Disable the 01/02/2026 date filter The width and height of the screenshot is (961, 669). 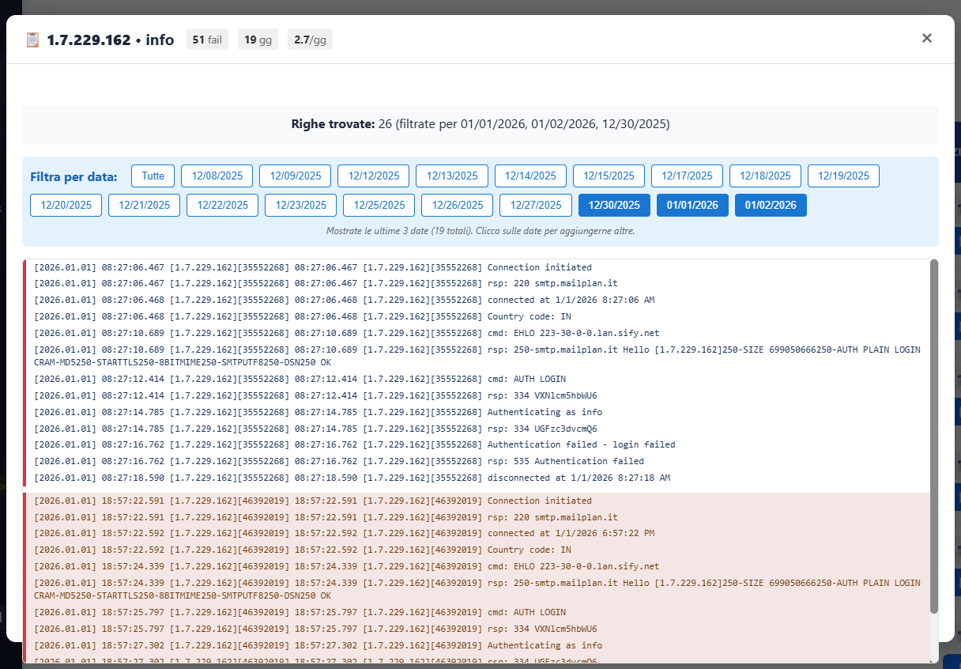pyautogui.click(x=771, y=205)
